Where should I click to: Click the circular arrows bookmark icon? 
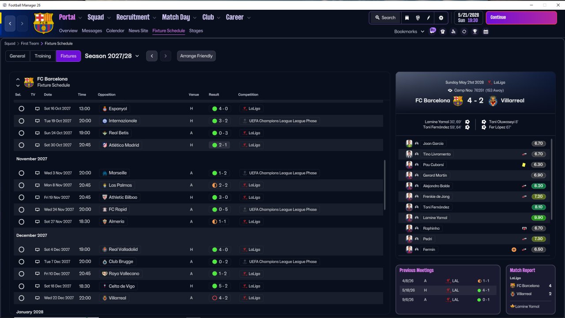[x=464, y=31]
